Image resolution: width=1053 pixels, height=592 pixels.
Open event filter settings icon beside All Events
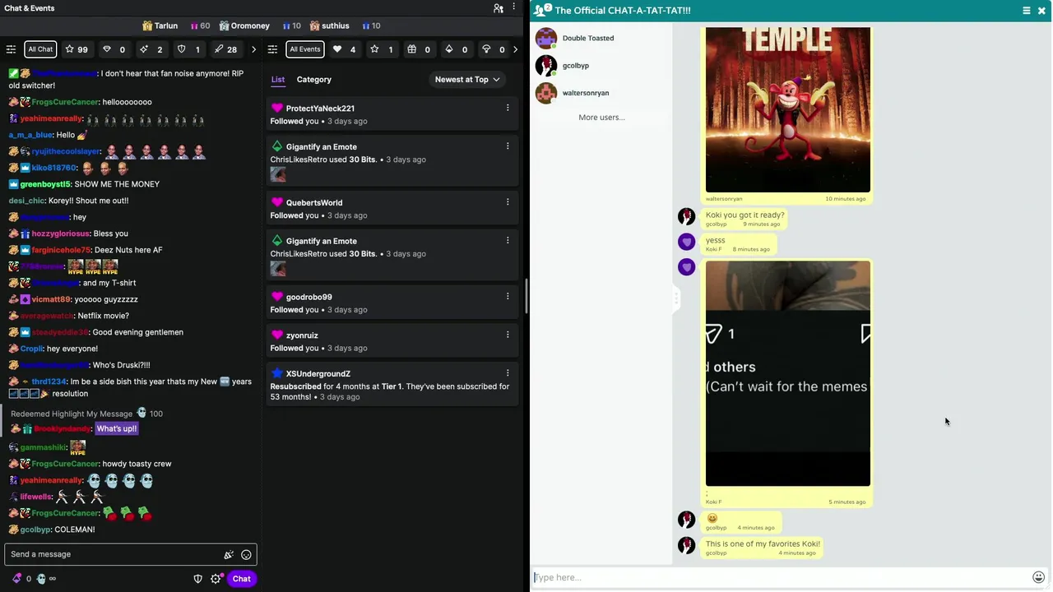click(272, 49)
